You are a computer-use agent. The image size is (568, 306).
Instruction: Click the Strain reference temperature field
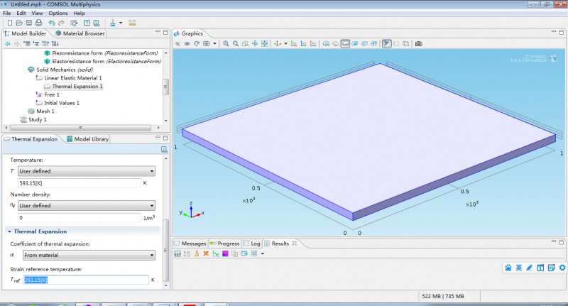pyautogui.click(x=85, y=280)
